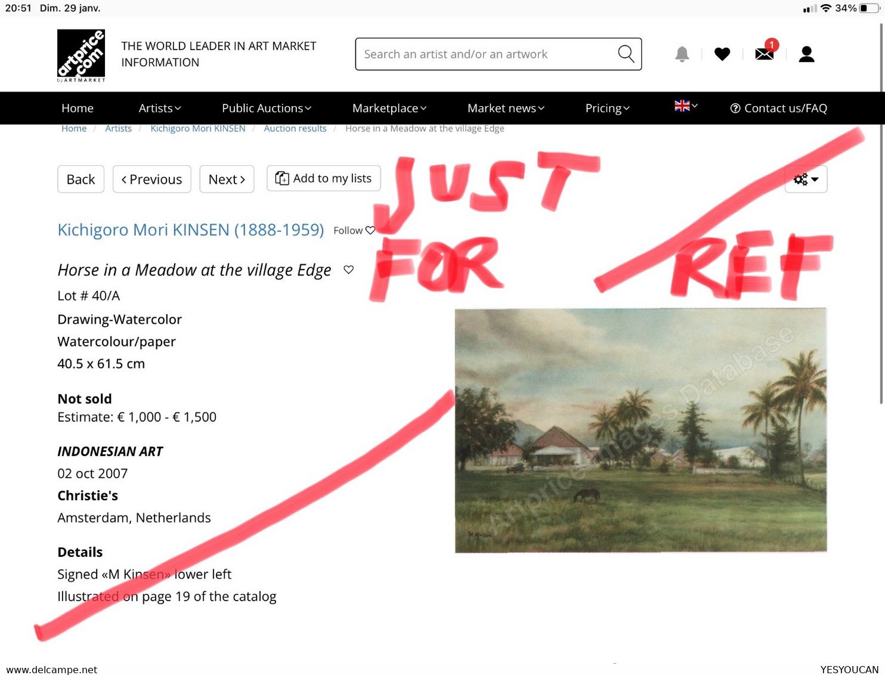This screenshot has height=675, width=885.
Task: Open notifications bell icon
Action: pyautogui.click(x=682, y=54)
